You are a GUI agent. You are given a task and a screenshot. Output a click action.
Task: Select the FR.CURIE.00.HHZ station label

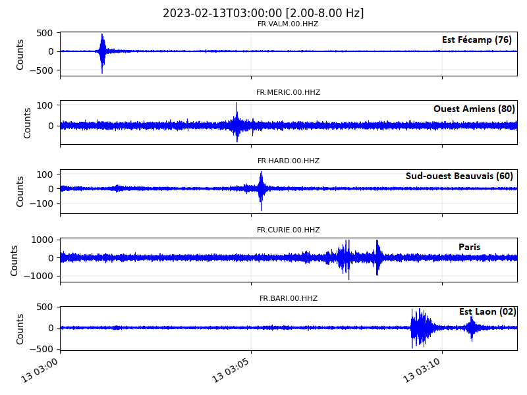coord(289,230)
